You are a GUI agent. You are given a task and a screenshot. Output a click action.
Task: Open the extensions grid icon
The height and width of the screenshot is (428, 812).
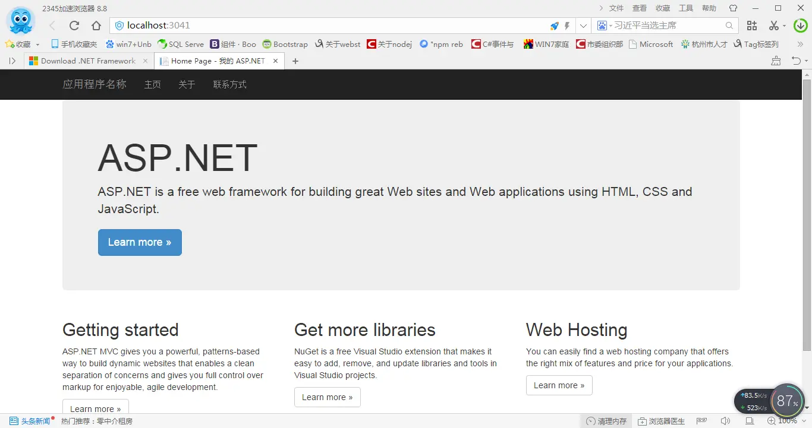pos(752,26)
